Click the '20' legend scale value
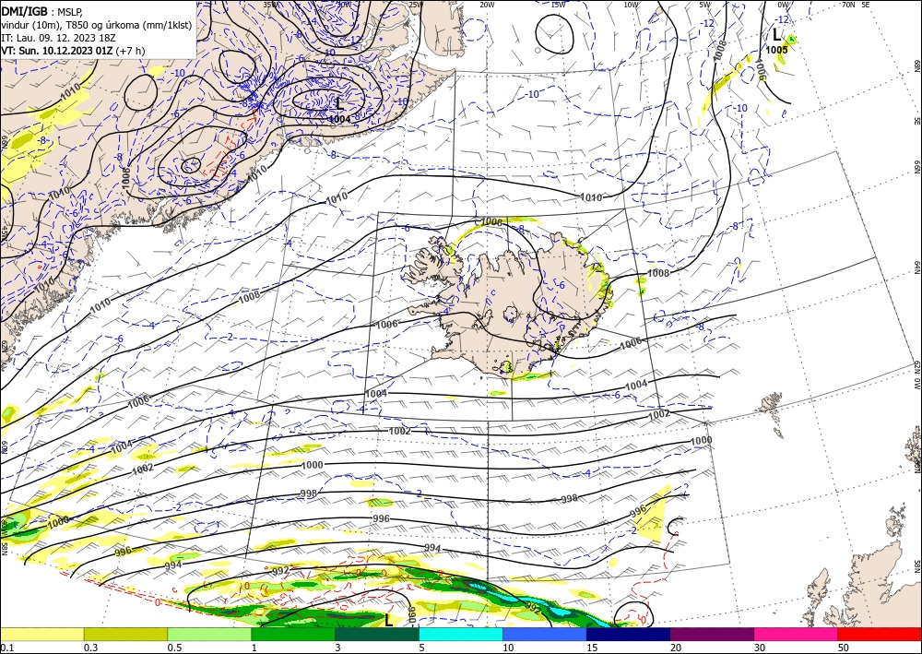Screen dimensions: 922x654 (676, 648)
